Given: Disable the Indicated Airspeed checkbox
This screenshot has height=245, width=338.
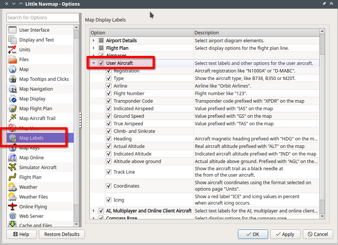Looking at the screenshot, I should pyautogui.click(x=109, y=108).
